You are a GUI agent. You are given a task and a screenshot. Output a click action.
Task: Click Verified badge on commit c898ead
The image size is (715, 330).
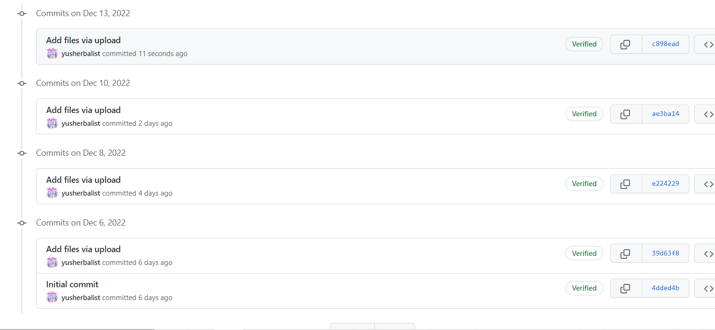(584, 44)
